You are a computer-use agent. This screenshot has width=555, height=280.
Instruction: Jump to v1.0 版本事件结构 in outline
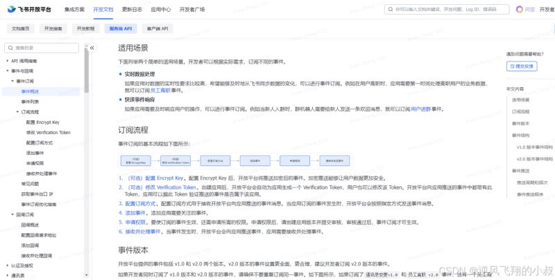[534, 147]
